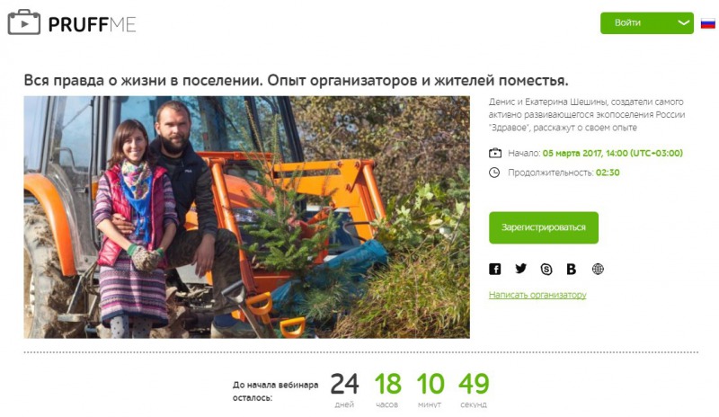
Task: Click the webinar title heading
Action: point(297,81)
